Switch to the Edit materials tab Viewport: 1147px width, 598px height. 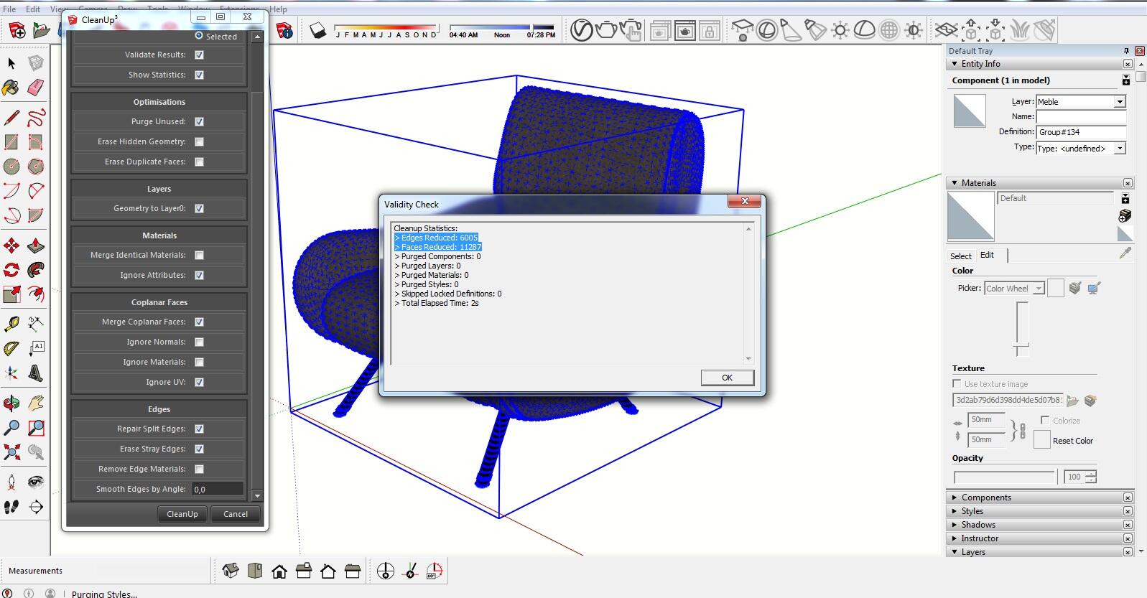click(x=988, y=255)
